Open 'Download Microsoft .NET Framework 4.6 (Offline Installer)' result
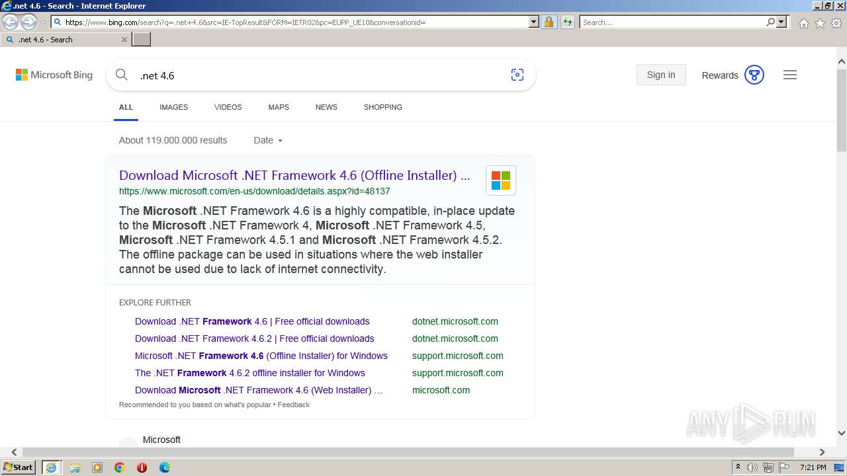This screenshot has height=476, width=847. coord(294,175)
